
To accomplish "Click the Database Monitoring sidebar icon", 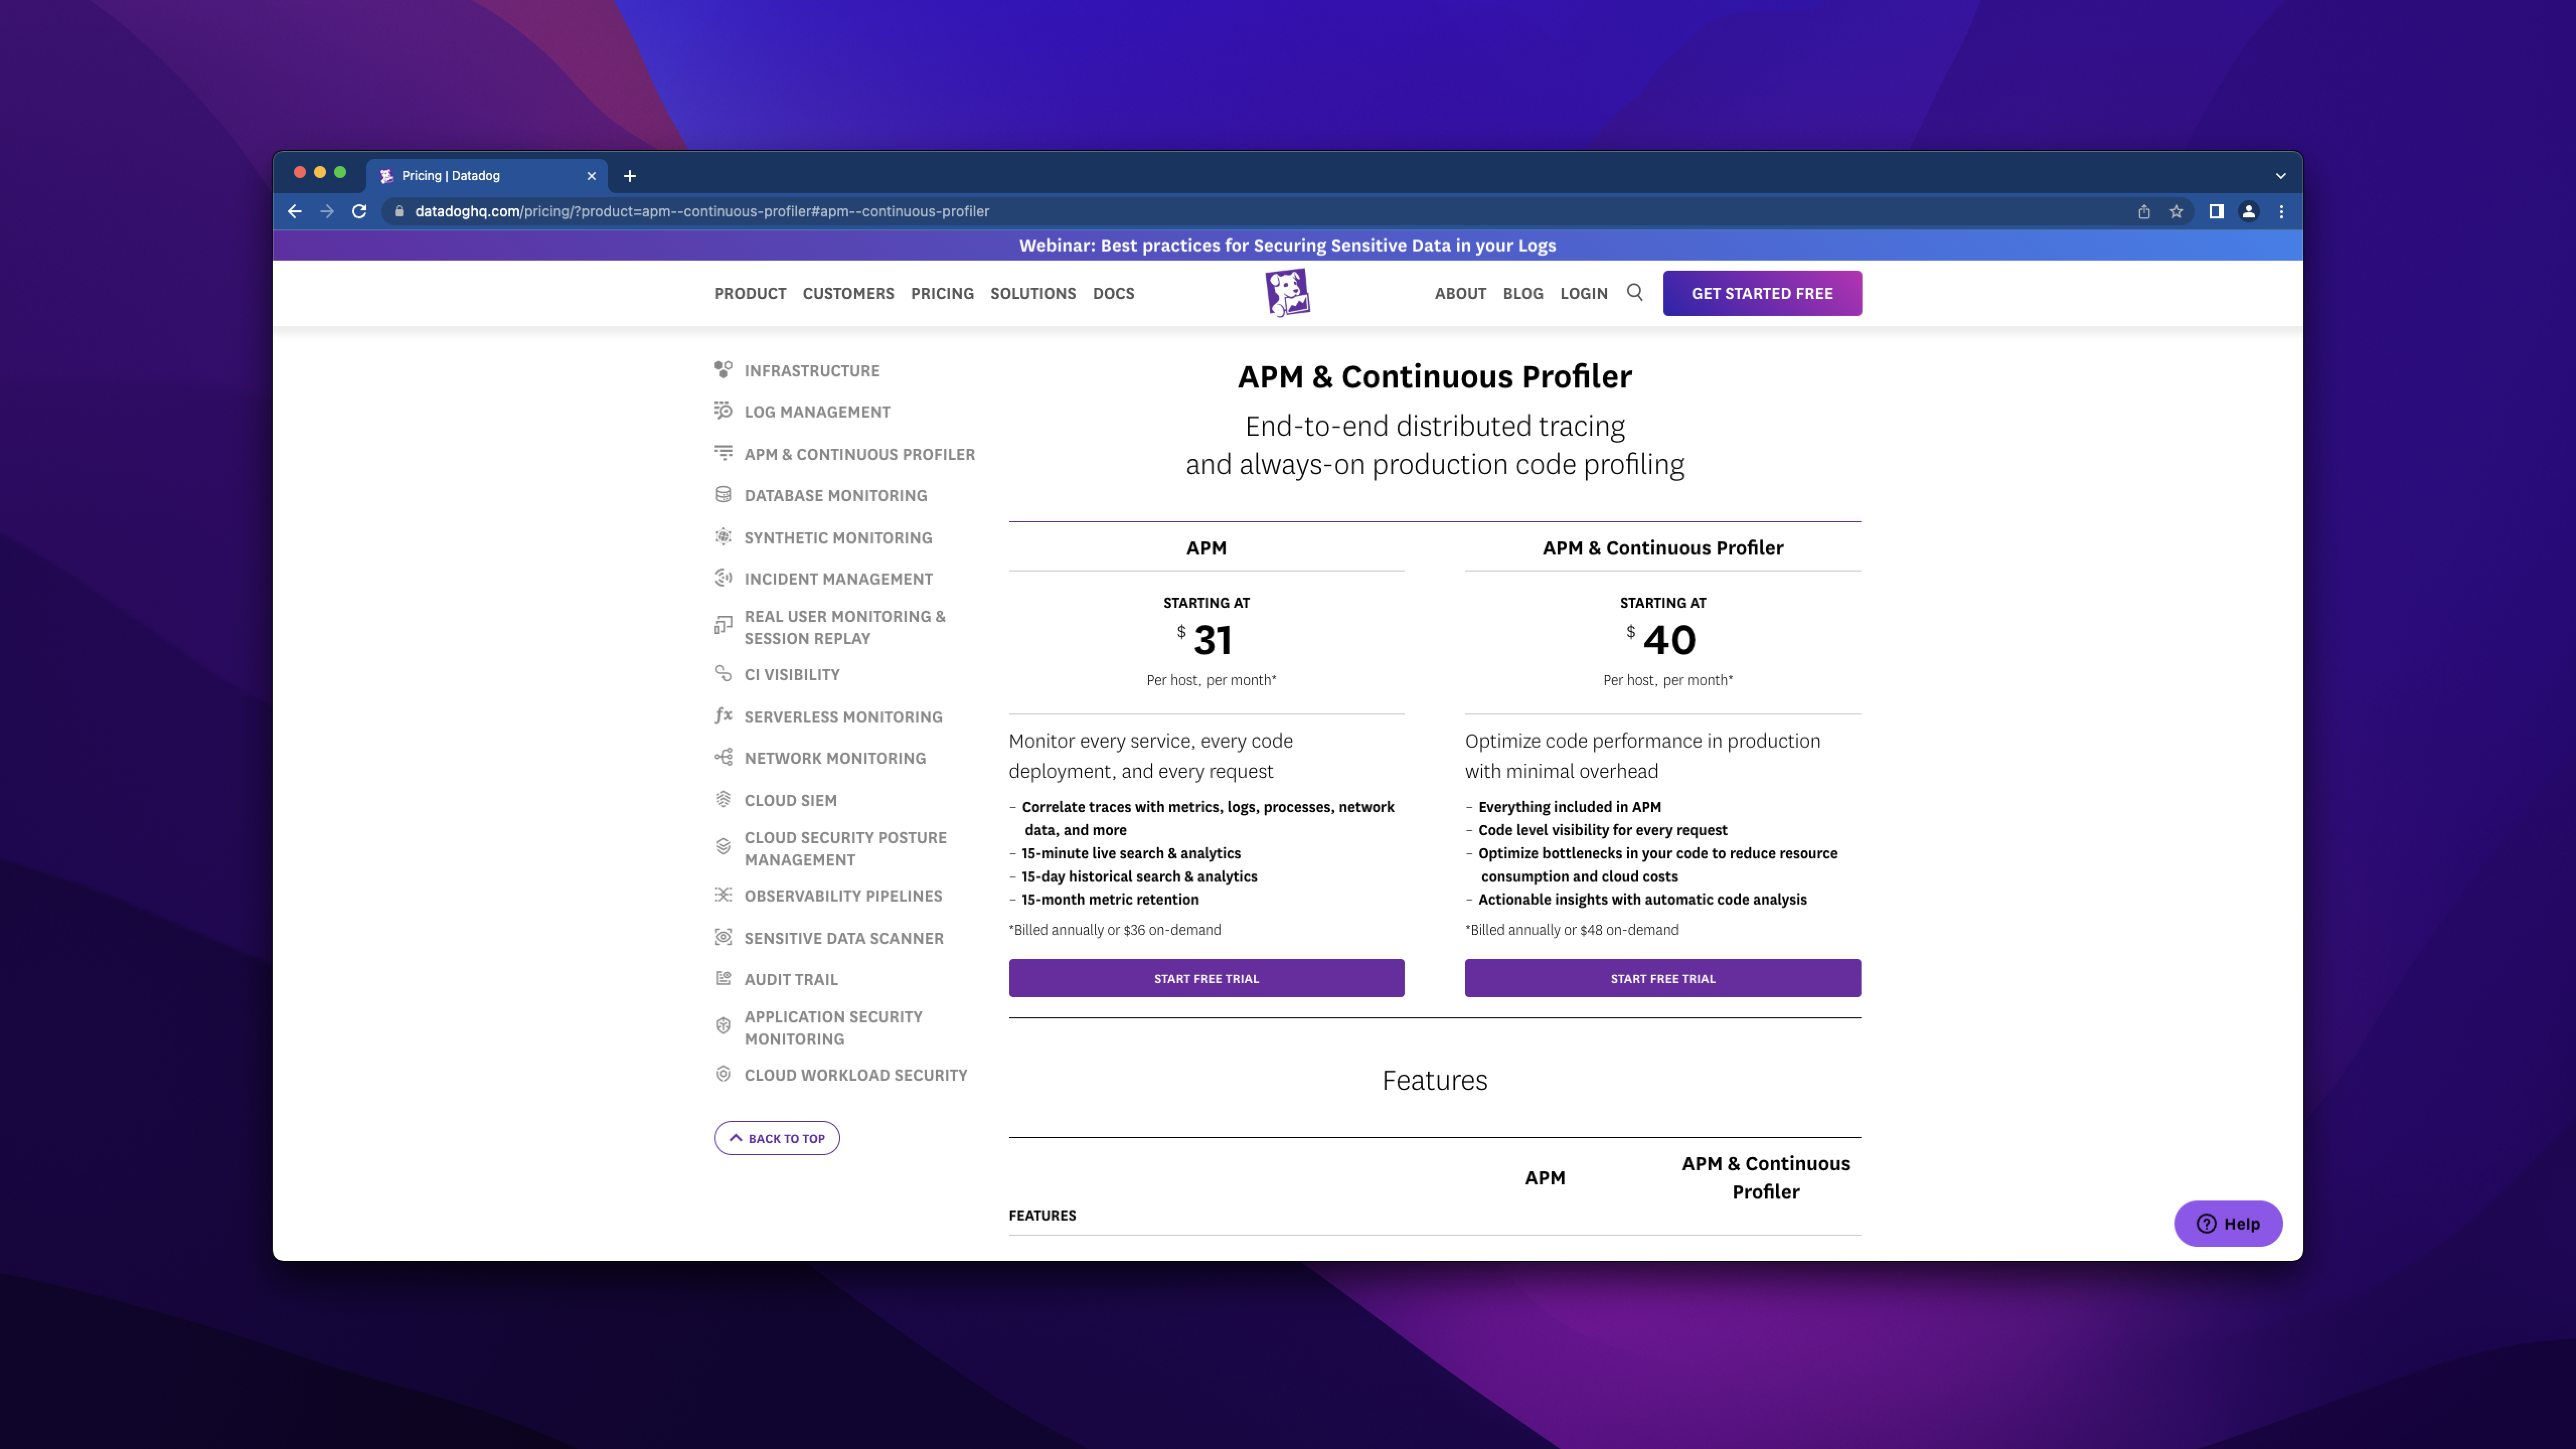I will 723,494.
